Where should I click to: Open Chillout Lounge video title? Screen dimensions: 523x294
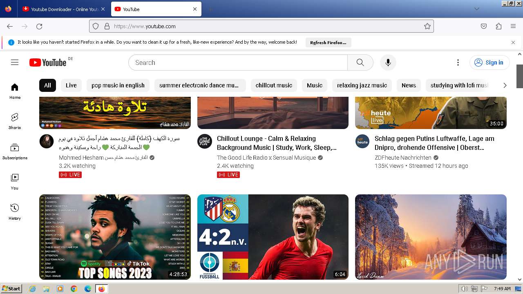coord(277,143)
